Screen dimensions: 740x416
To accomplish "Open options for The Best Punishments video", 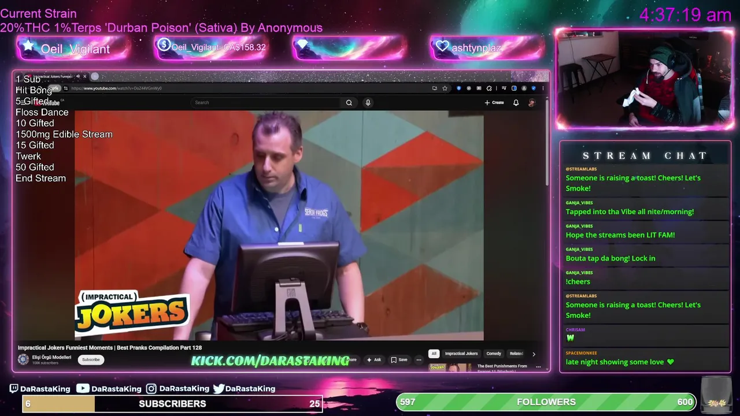I will (538, 367).
